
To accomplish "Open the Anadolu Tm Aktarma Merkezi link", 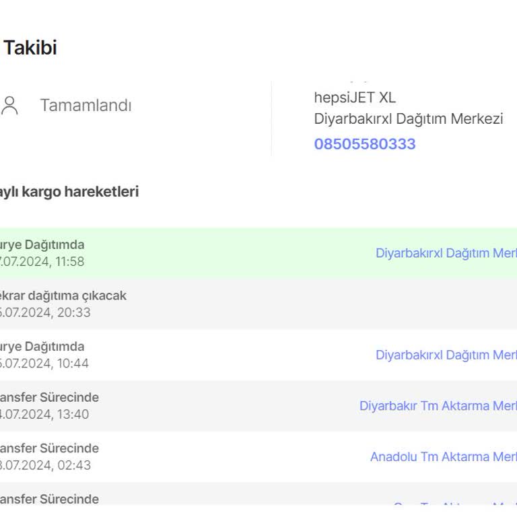I will (443, 456).
